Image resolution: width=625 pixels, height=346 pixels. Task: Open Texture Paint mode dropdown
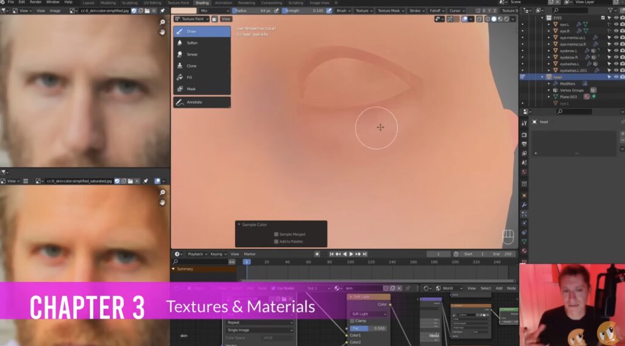pyautogui.click(x=192, y=19)
